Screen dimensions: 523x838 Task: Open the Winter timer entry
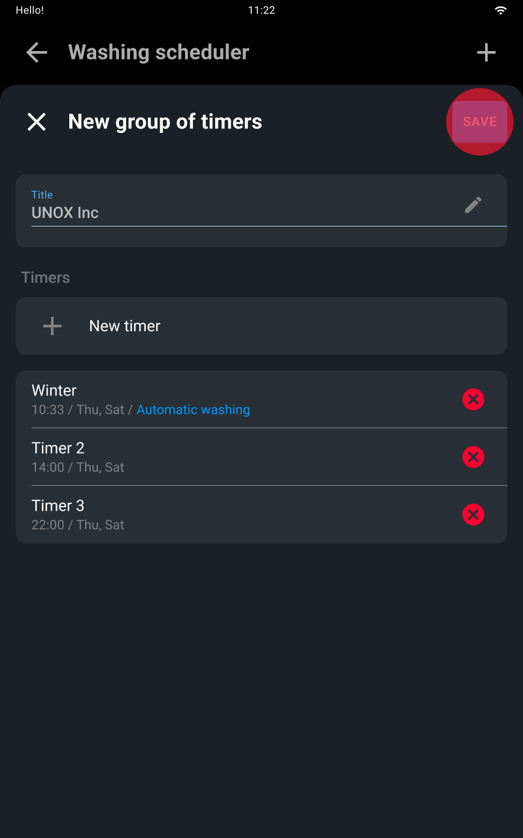261,399
